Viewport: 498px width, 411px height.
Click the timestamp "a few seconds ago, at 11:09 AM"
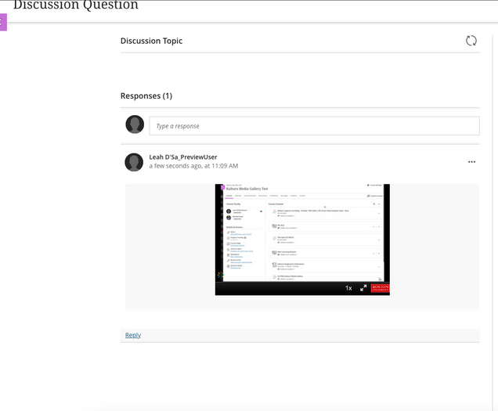pyautogui.click(x=193, y=166)
